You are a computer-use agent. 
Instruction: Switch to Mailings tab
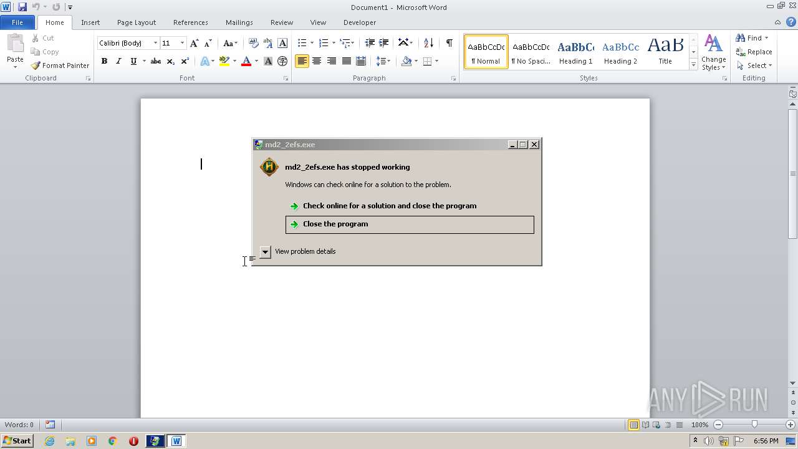239,22
